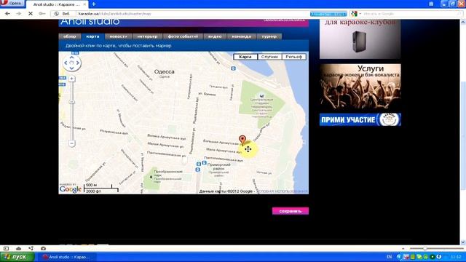The width and height of the screenshot is (466, 262).
Task: Switch to the турнир tab
Action: coord(269,36)
